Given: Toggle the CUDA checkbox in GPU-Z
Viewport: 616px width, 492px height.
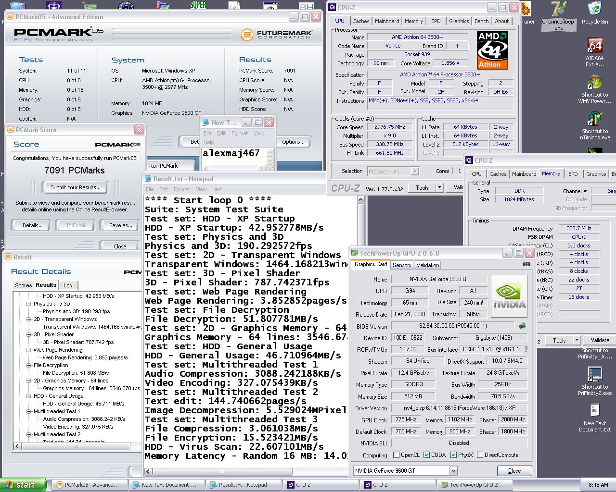Looking at the screenshot, I should pyautogui.click(x=426, y=455).
